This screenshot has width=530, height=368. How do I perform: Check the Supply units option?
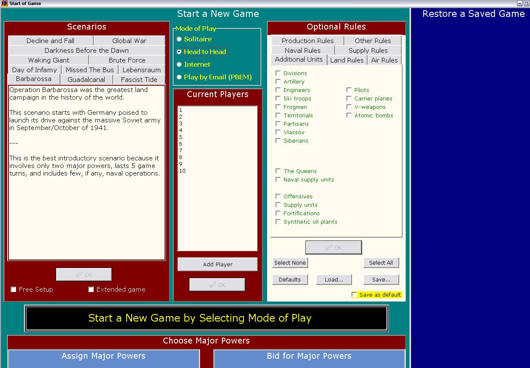[278, 205]
